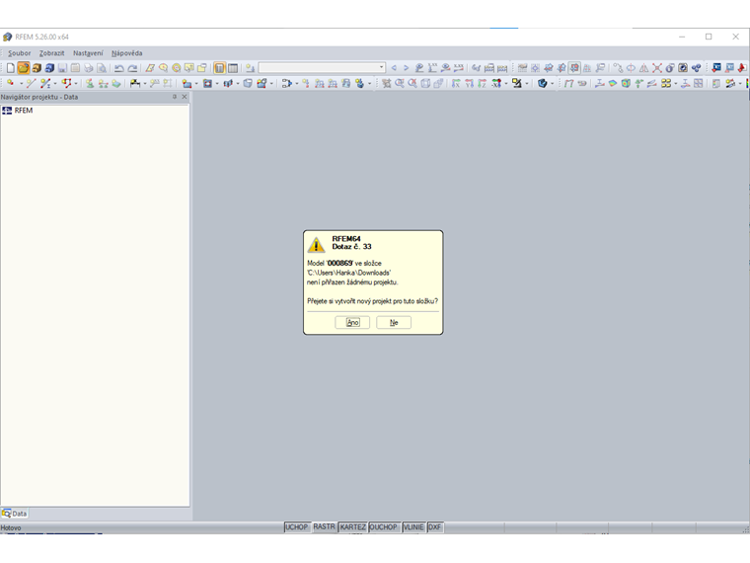
Task: Click the Redo arrow icon
Action: (x=132, y=68)
